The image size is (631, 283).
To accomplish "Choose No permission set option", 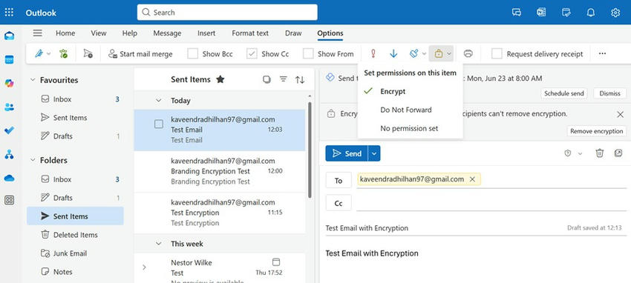I will point(410,128).
